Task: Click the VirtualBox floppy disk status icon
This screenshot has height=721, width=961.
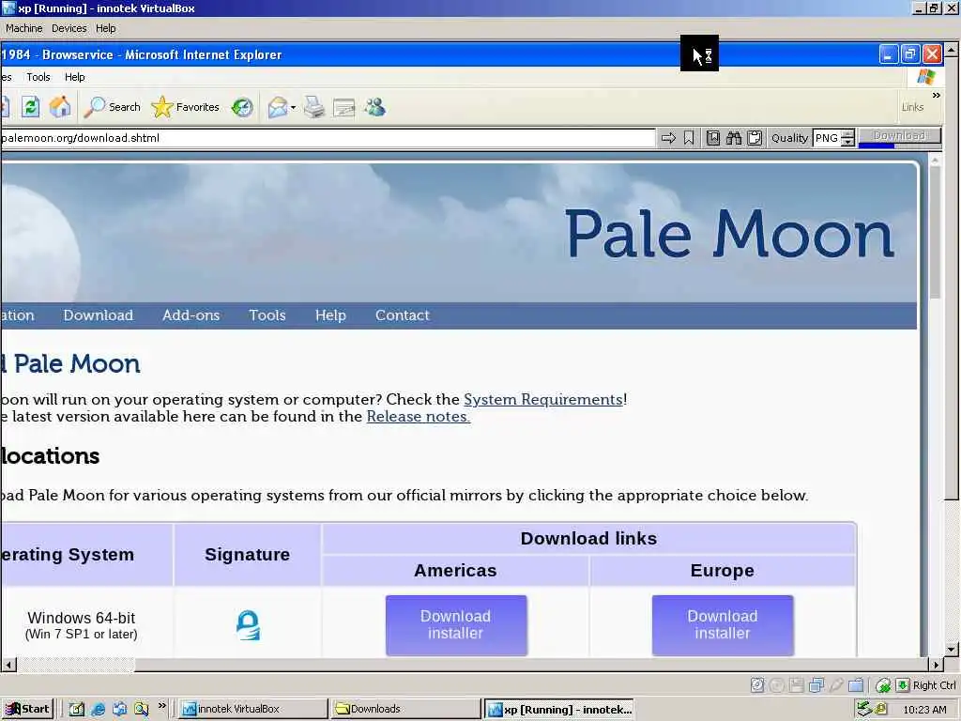Action: pos(796,685)
